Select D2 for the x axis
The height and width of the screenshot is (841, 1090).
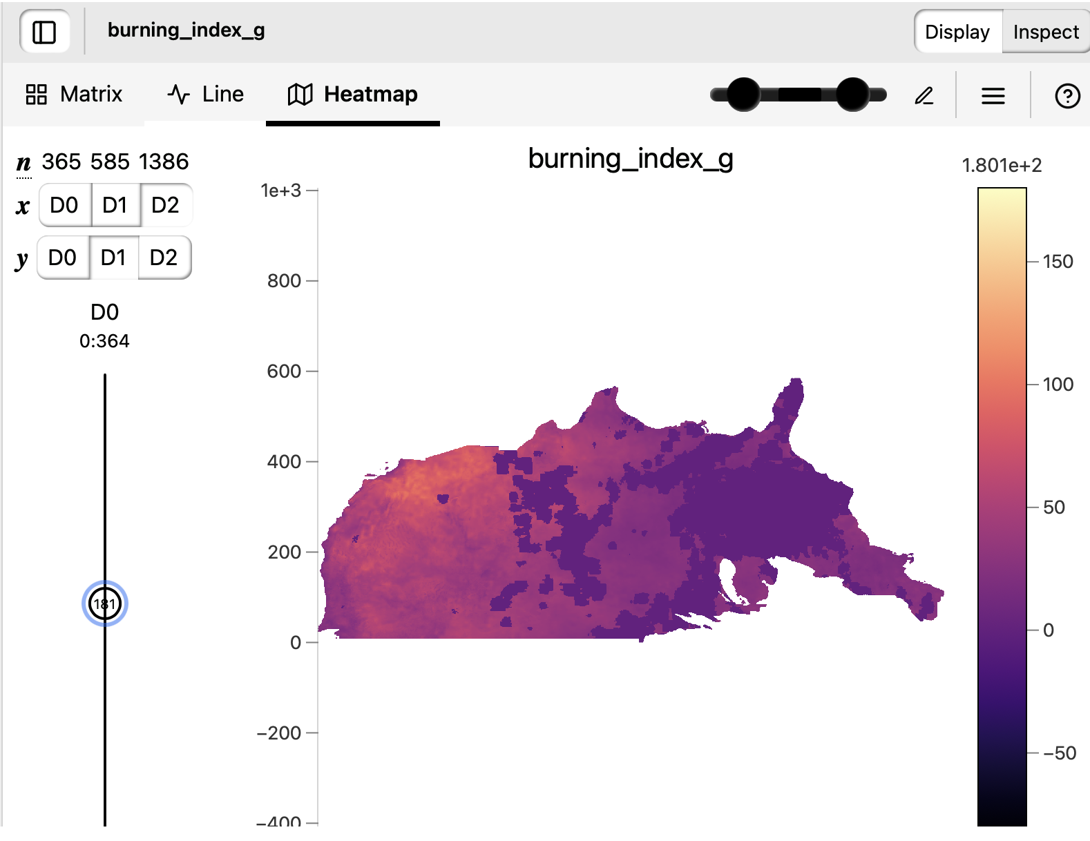[x=165, y=205]
